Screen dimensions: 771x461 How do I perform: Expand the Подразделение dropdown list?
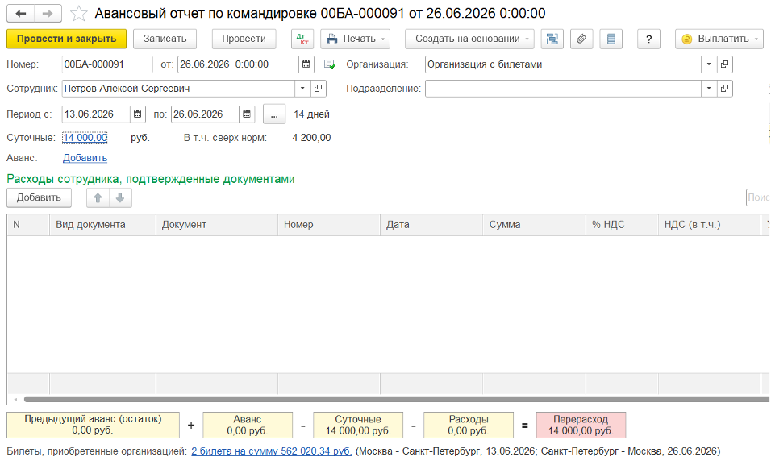[x=709, y=89]
